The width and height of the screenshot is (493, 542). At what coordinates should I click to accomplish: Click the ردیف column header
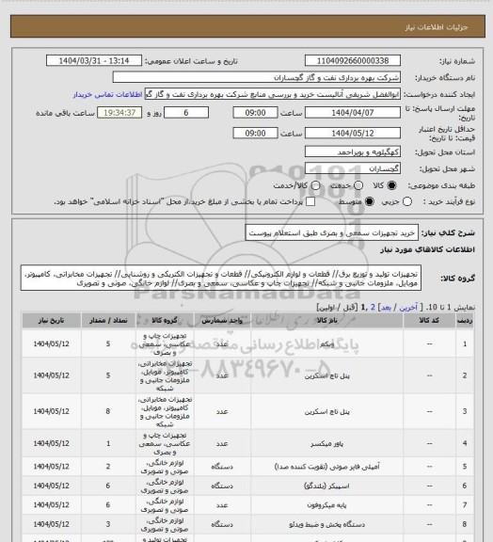465,321
